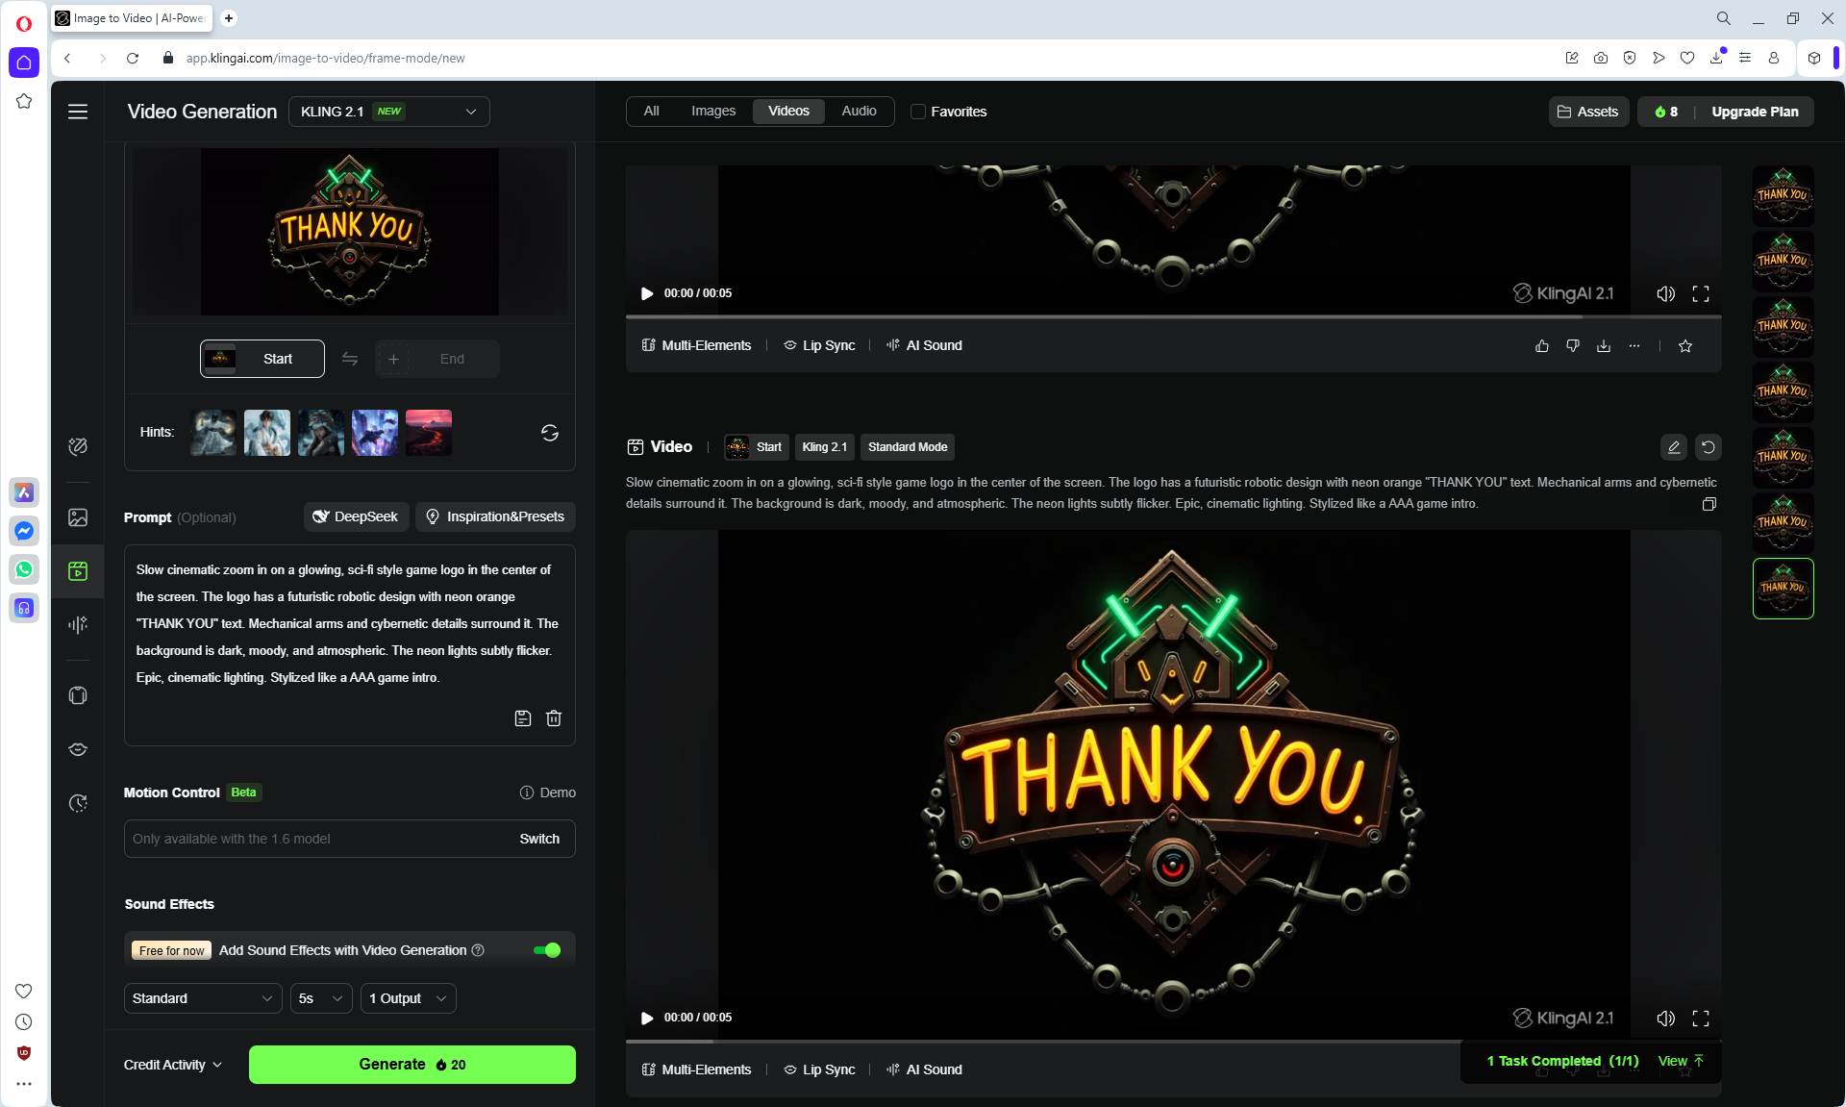Click the download icon under top video
1846x1107 pixels.
tap(1603, 346)
